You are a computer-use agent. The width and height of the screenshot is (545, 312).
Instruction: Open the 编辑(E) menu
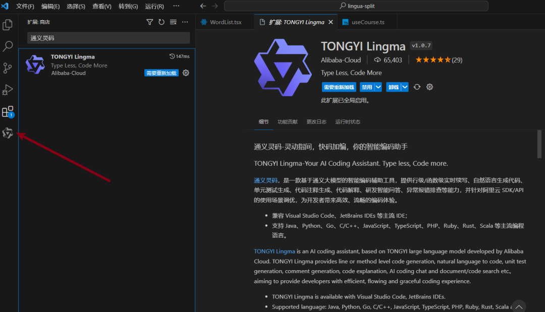click(x=50, y=6)
